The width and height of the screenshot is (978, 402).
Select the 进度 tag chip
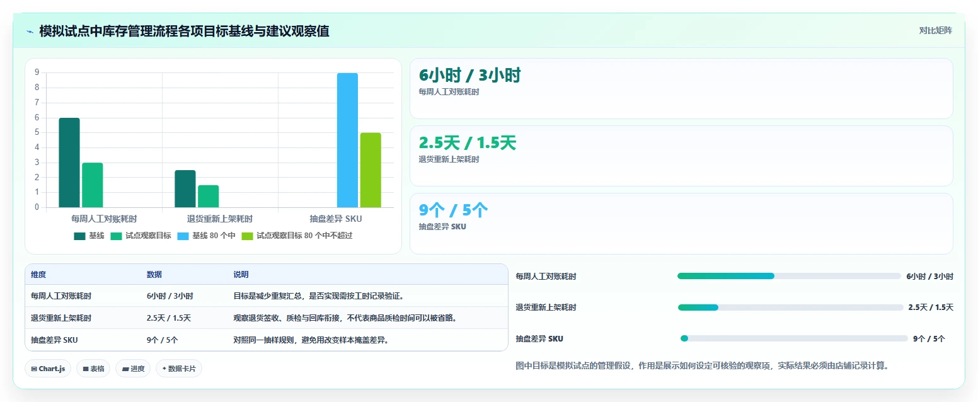point(133,369)
